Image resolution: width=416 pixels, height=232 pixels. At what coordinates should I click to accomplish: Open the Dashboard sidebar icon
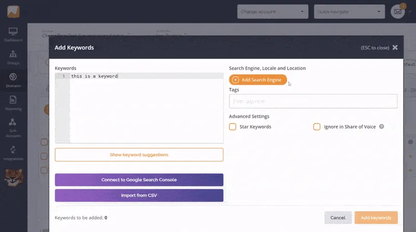click(13, 34)
